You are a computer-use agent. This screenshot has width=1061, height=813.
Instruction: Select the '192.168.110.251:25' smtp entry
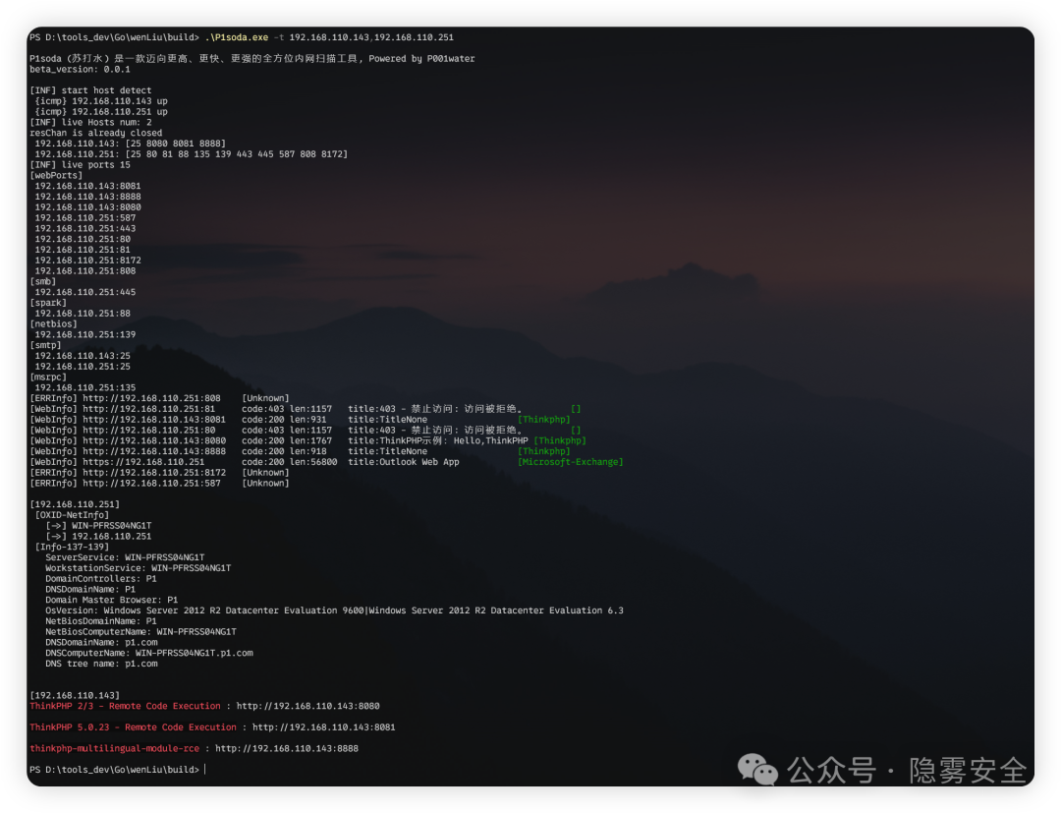coord(83,367)
